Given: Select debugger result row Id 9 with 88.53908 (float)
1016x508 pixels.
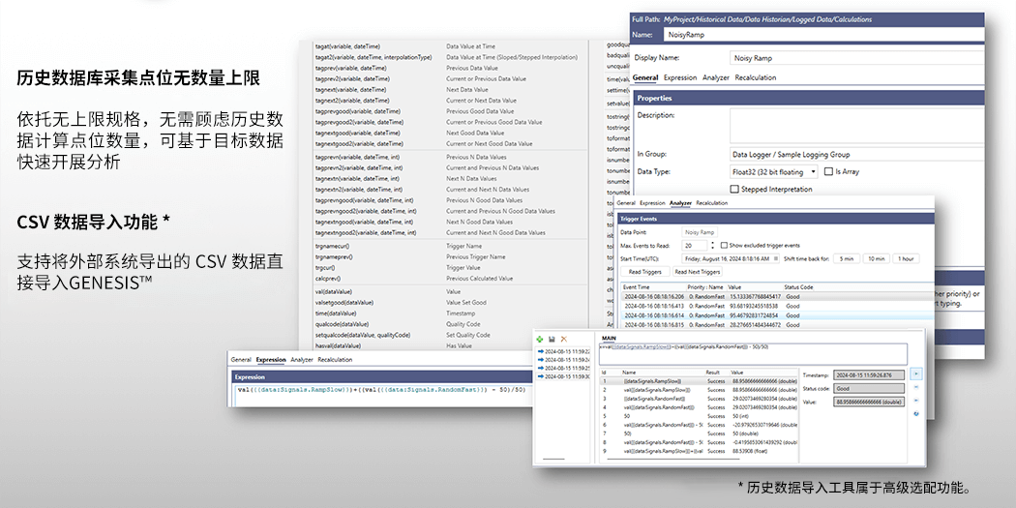Looking at the screenshot, I should tap(699, 451).
